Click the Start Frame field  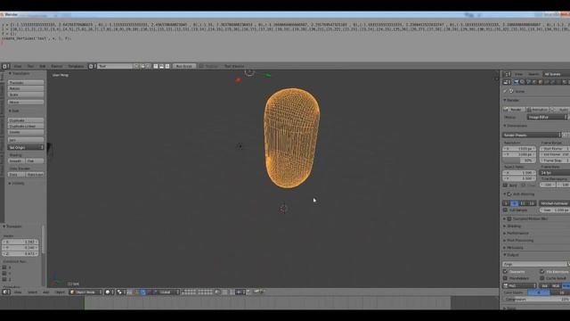(555, 149)
